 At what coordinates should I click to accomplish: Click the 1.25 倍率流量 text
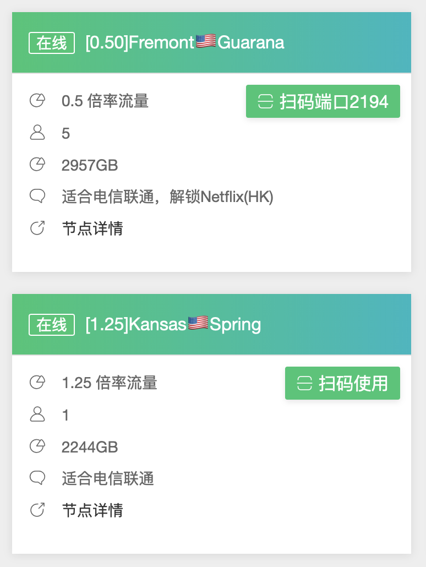(110, 383)
